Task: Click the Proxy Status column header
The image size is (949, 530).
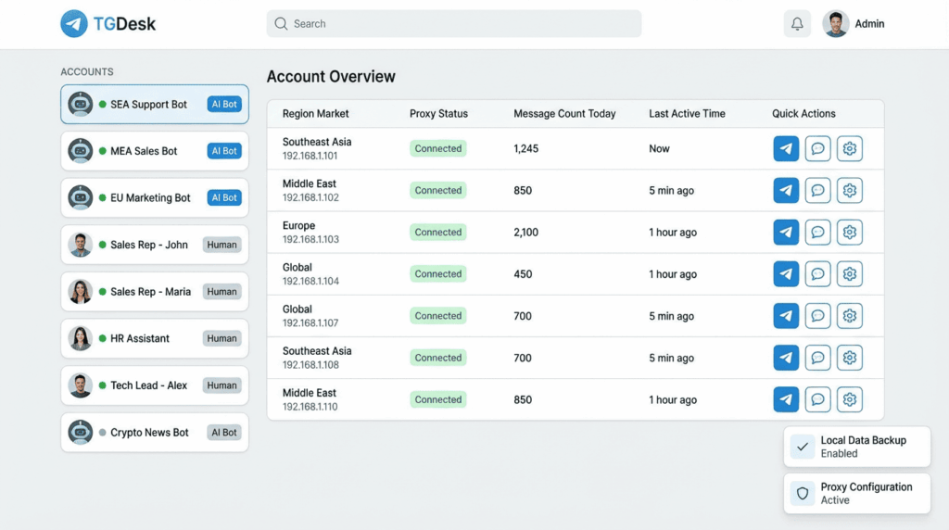Action: point(438,114)
